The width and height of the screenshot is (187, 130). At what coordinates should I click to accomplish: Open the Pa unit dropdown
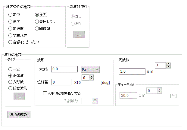[x=90, y=70]
